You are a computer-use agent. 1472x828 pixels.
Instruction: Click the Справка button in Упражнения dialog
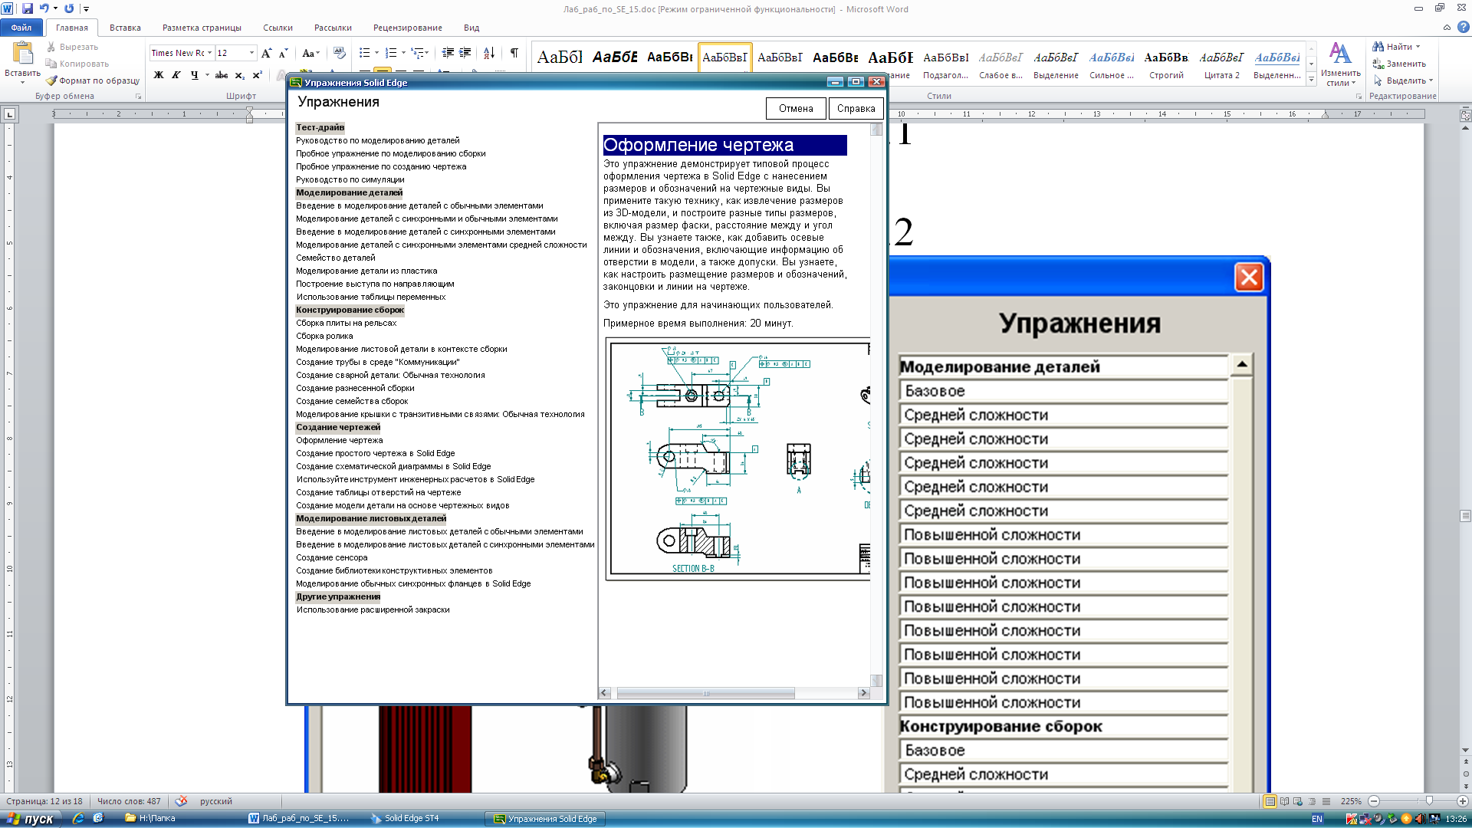click(856, 109)
